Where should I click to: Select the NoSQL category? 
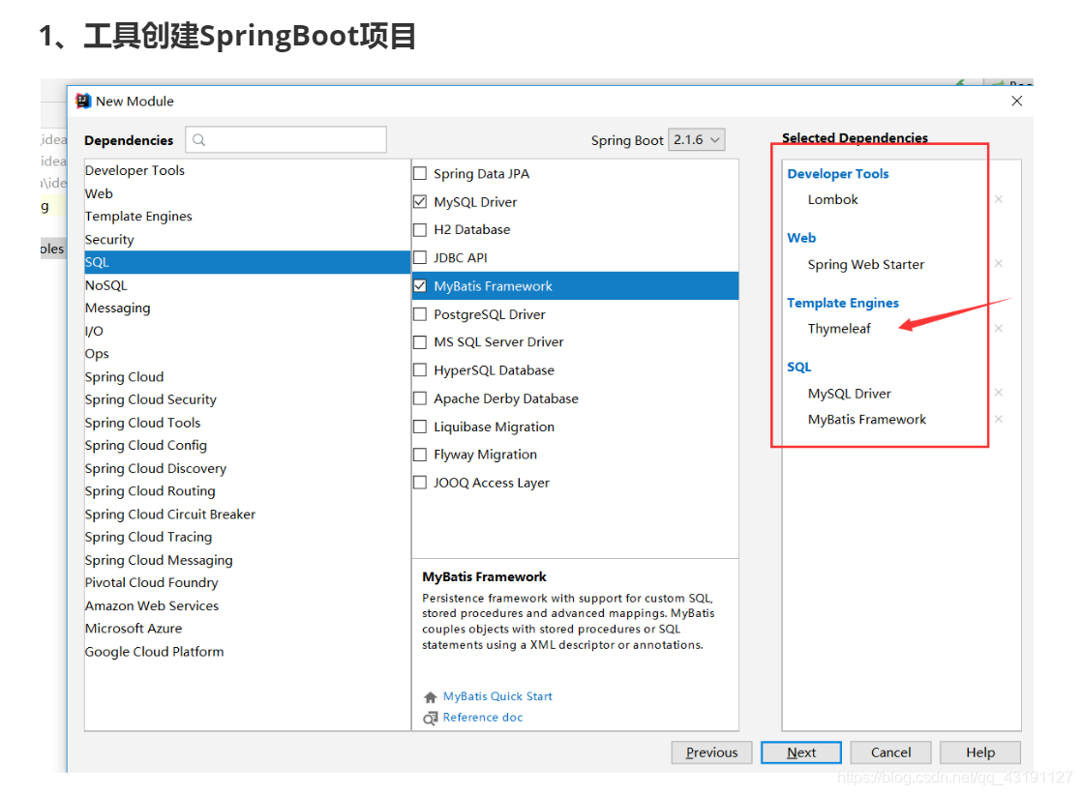pos(247,284)
